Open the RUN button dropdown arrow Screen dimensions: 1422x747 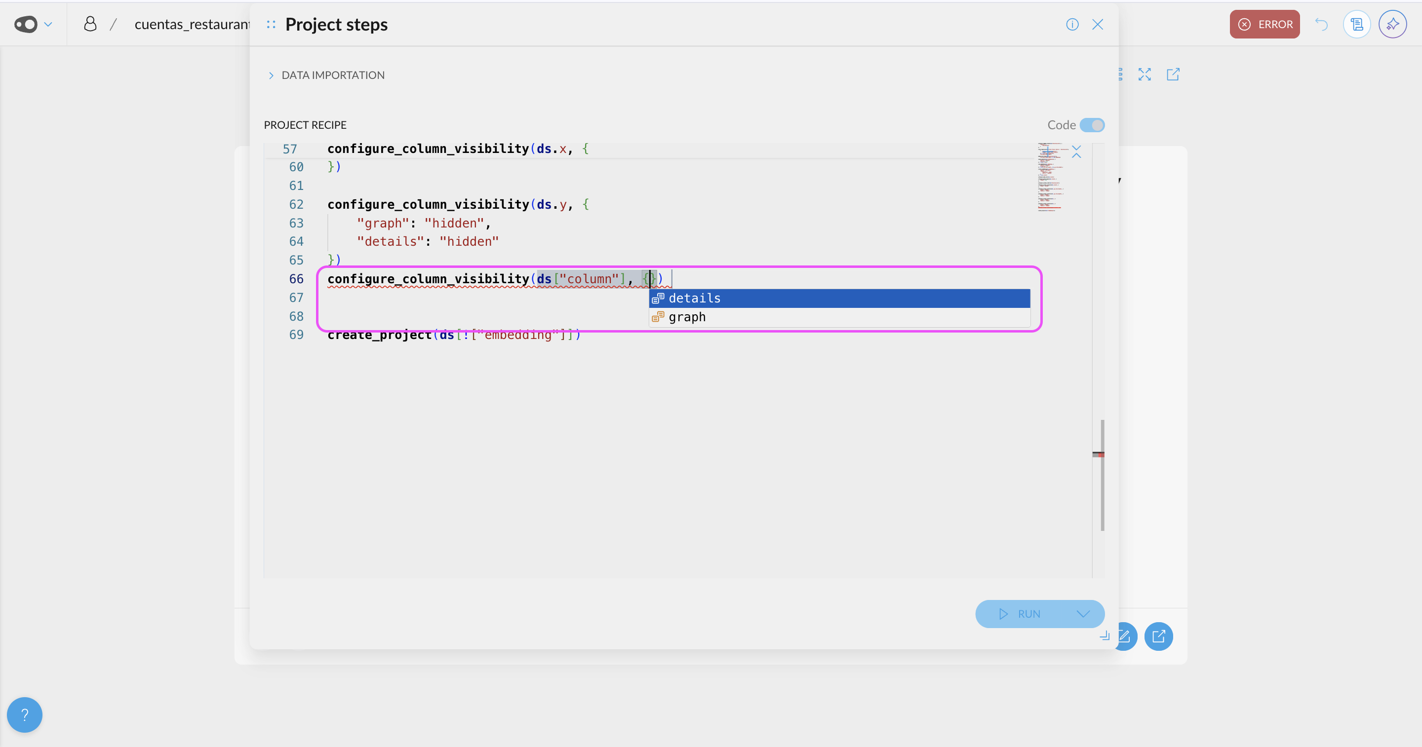point(1083,613)
